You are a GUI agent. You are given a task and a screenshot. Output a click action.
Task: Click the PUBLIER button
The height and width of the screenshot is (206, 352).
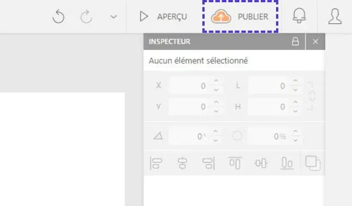pyautogui.click(x=240, y=16)
